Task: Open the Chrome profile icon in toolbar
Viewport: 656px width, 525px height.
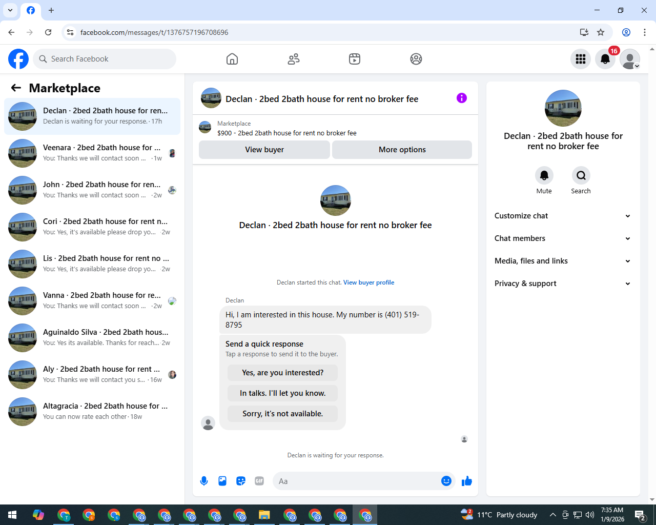Action: [626, 32]
